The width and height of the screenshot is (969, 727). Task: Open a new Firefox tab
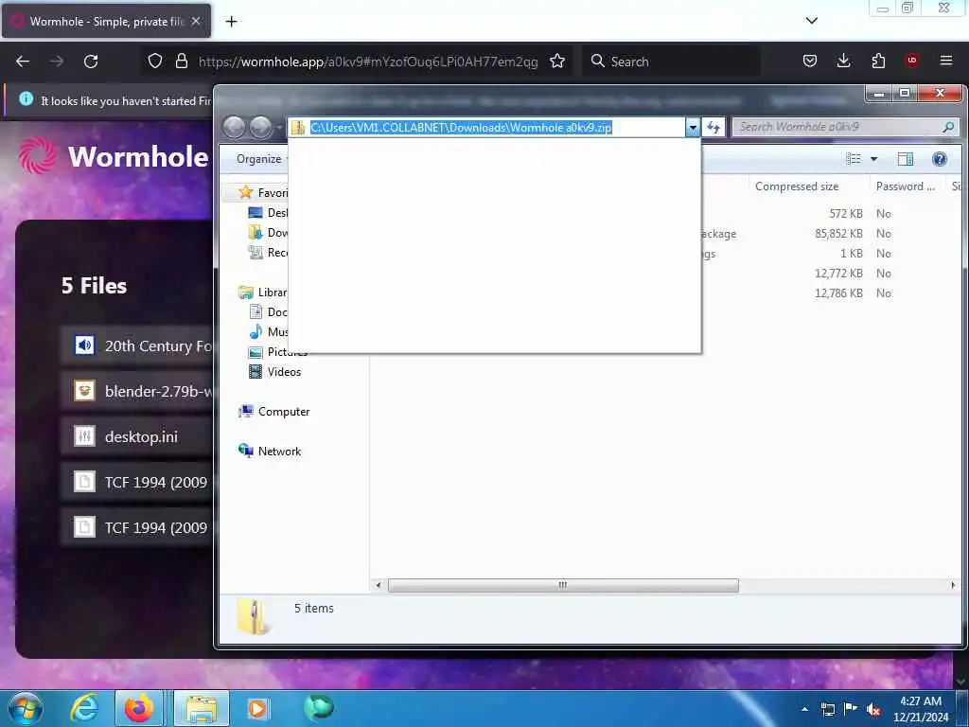tap(231, 22)
